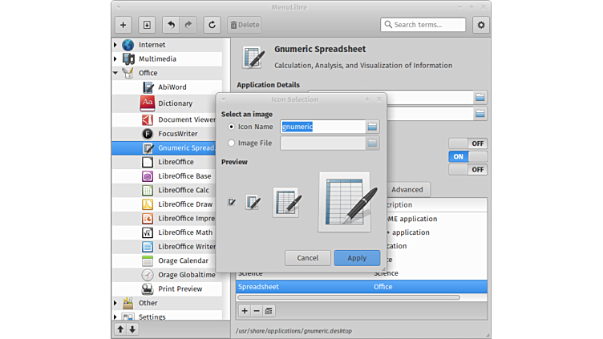Screen dimensions: 603x339
Task: Switch to the Advanced tab
Action: click(x=407, y=190)
